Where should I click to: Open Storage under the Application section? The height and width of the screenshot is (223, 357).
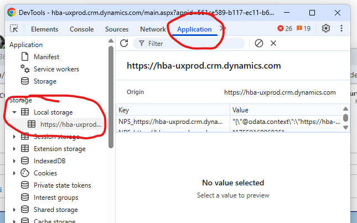pyautogui.click(x=45, y=81)
